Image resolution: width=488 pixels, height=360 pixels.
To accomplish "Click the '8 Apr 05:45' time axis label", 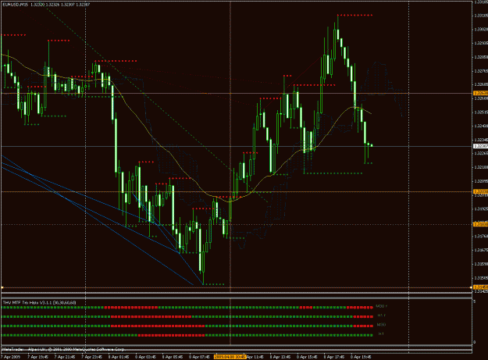I will 173,357.
